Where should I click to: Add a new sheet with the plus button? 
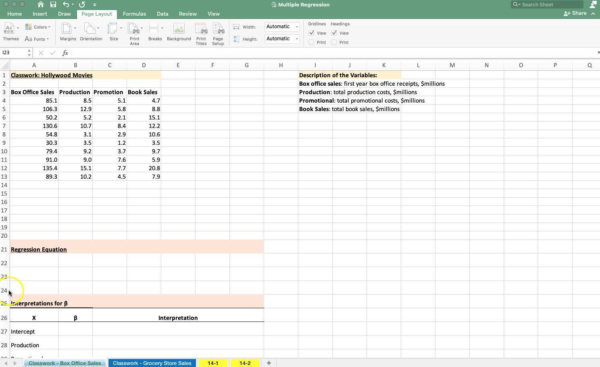tap(269, 363)
